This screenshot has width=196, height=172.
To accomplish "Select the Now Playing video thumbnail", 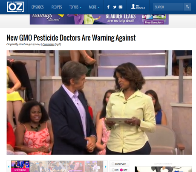I will (20, 166).
